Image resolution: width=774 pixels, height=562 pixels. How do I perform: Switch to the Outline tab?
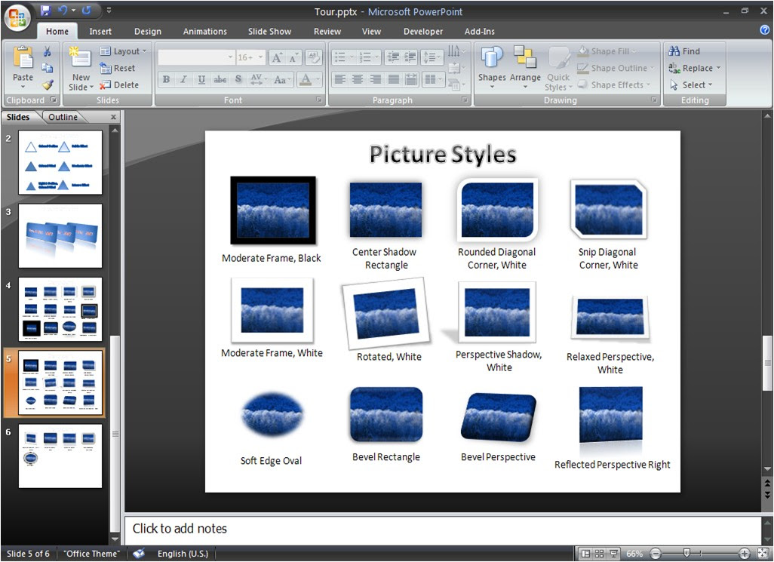pos(63,116)
